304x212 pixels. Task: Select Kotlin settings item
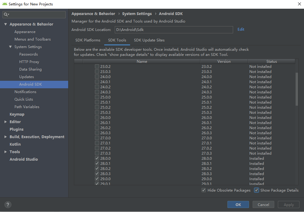(x=15, y=144)
